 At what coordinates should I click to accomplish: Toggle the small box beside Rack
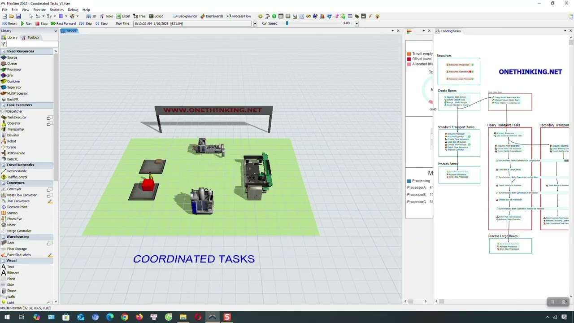tap(48, 244)
